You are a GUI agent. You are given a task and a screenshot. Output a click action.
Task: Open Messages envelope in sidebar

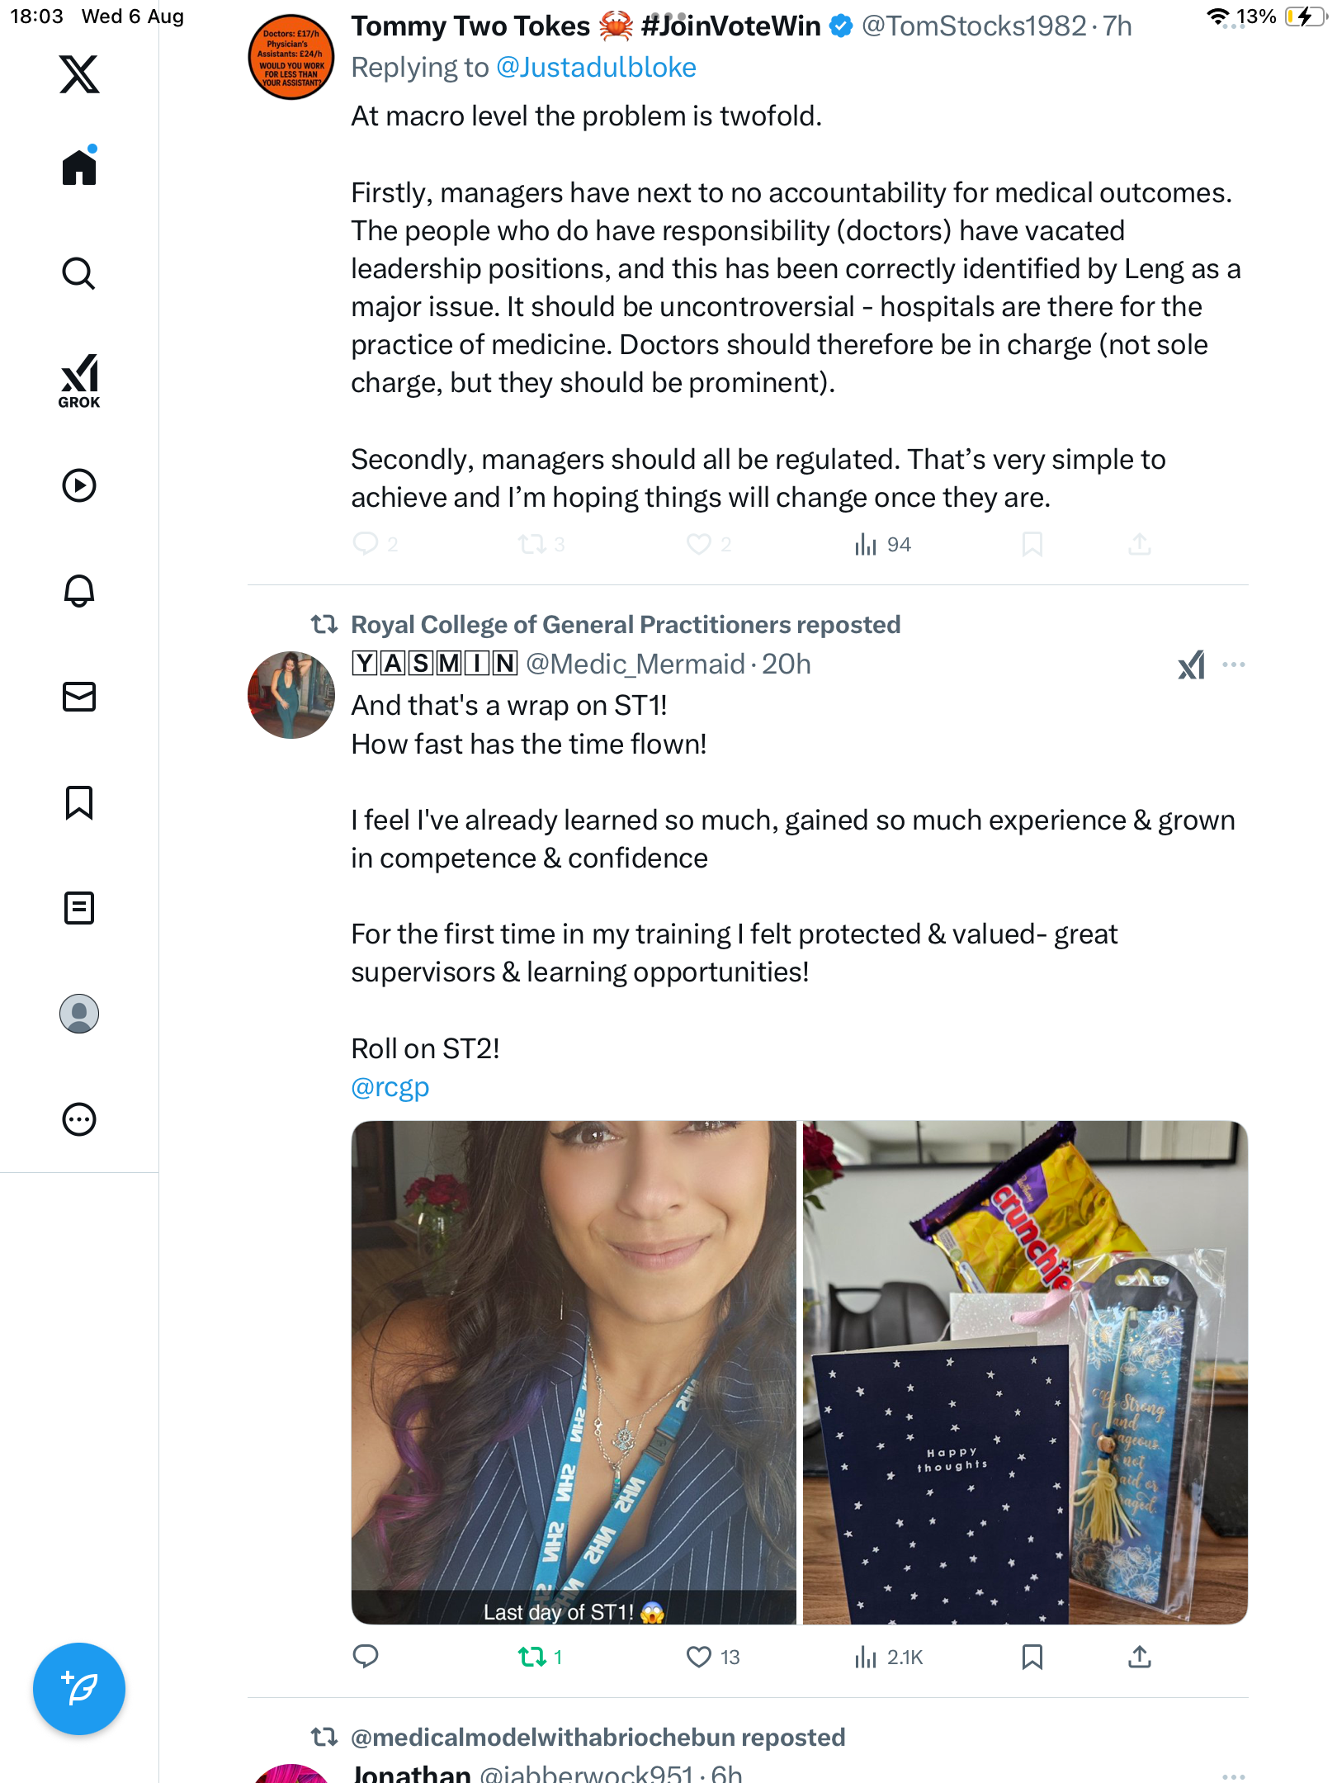pos(79,697)
